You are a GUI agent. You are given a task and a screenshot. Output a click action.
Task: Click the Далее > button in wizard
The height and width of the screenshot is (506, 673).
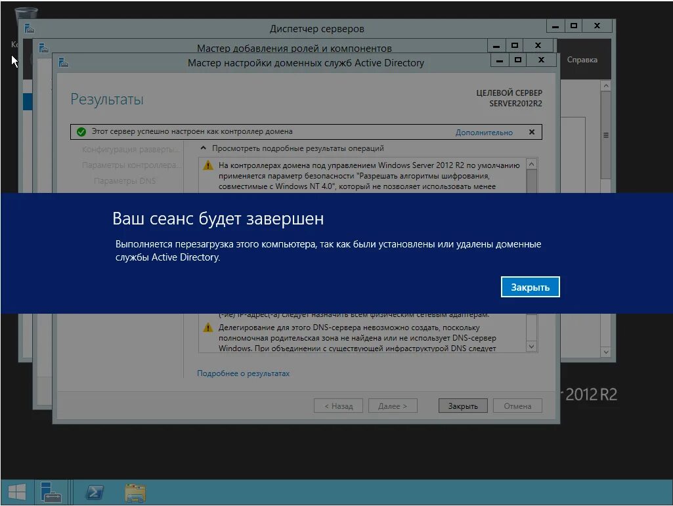[x=393, y=406]
